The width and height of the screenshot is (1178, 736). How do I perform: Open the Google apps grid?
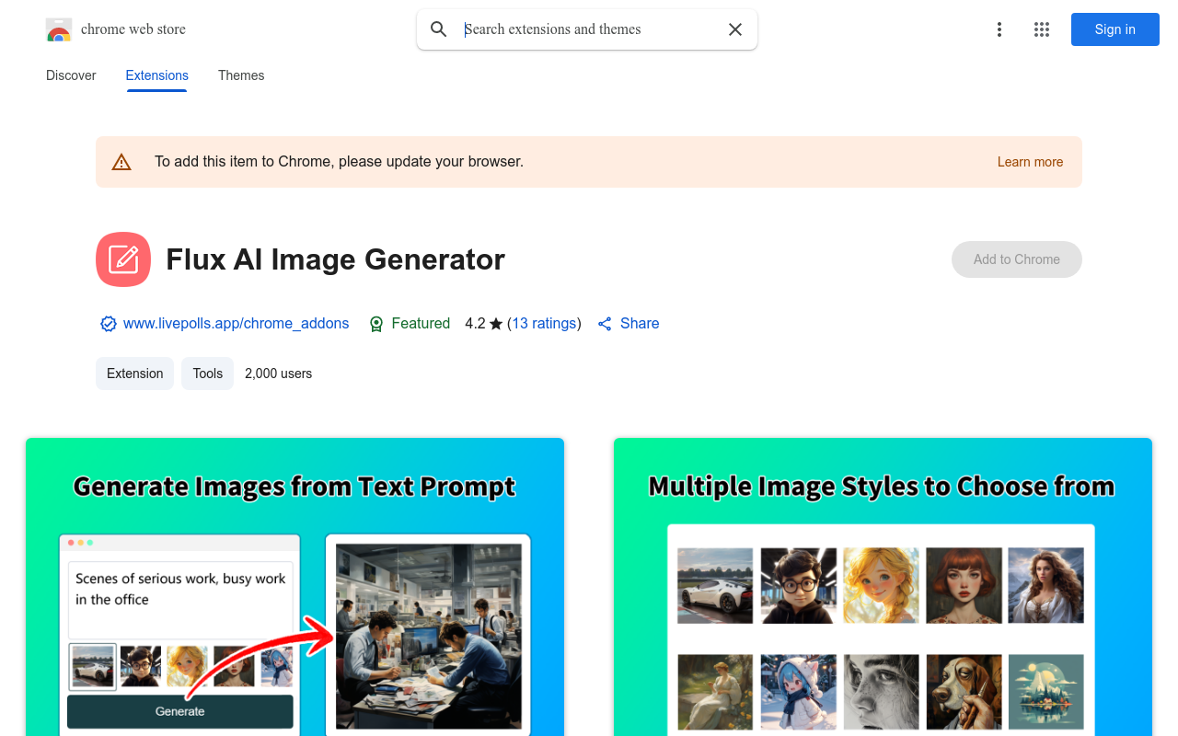(1042, 29)
